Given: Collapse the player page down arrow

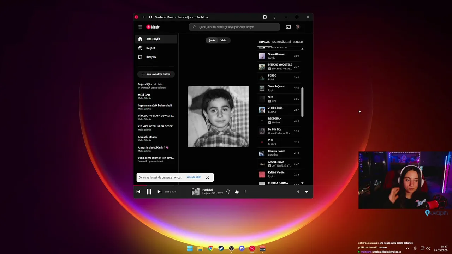Looking at the screenshot, I should (307, 192).
